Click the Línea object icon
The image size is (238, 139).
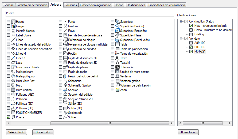[13, 40]
